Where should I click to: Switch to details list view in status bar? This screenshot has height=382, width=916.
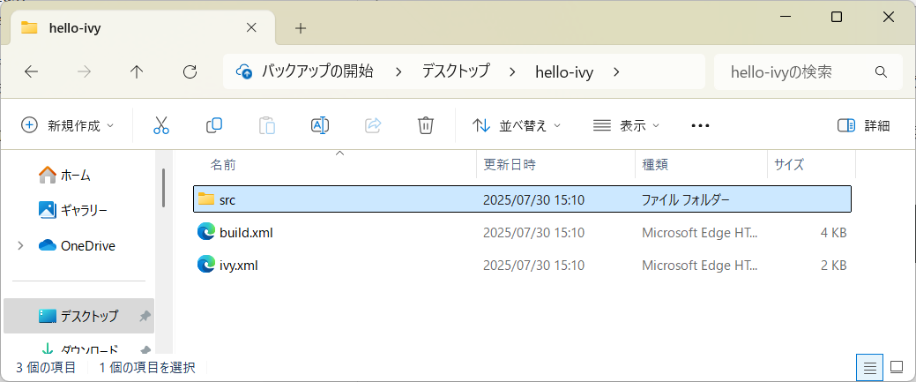870,367
